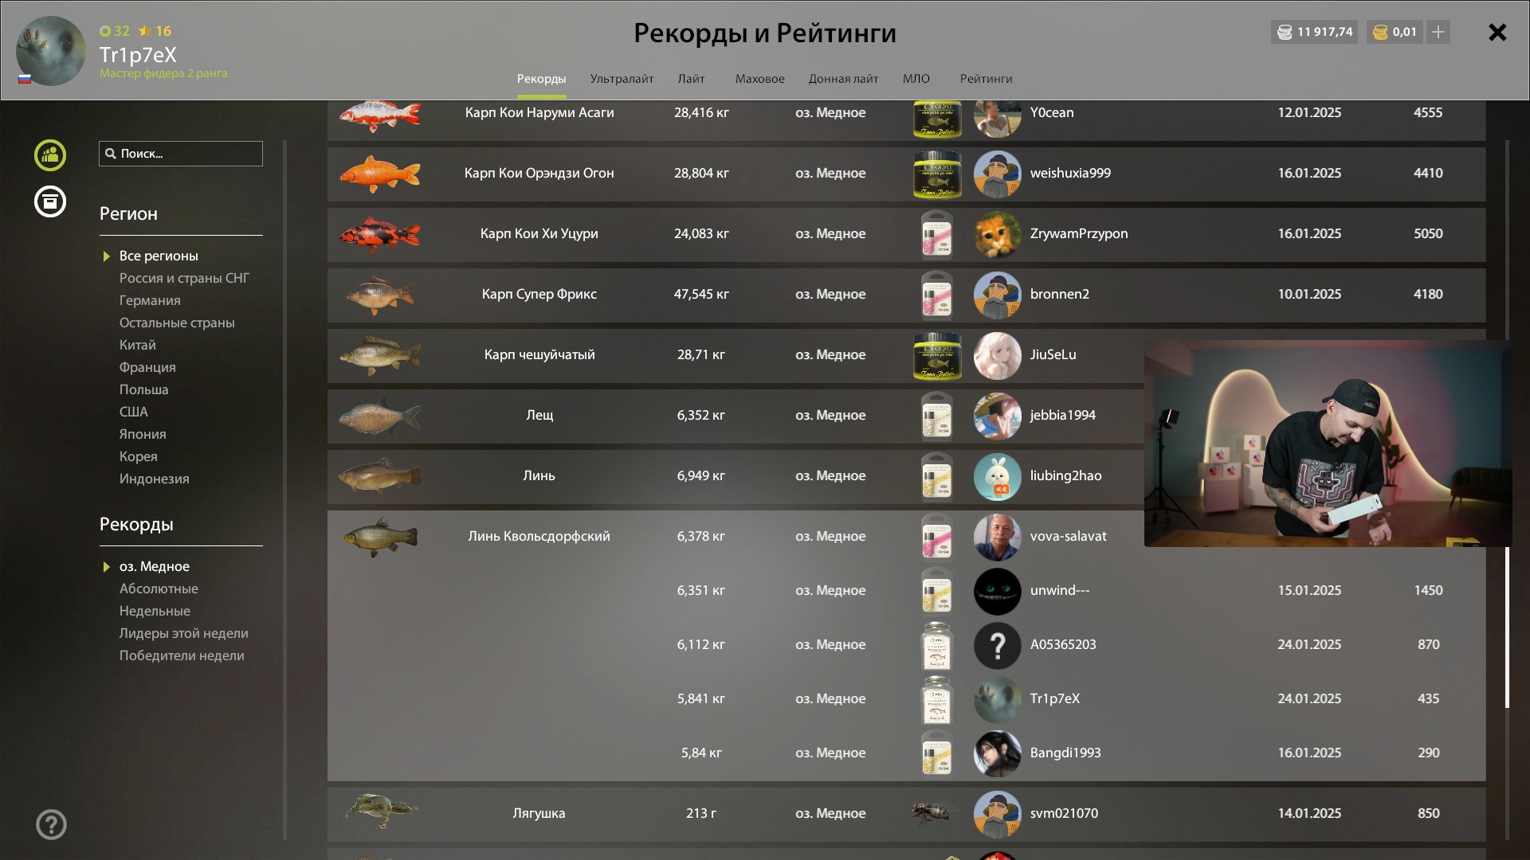The image size is (1530, 860).
Task: Switch to the Рейтинги tab
Action: [986, 79]
